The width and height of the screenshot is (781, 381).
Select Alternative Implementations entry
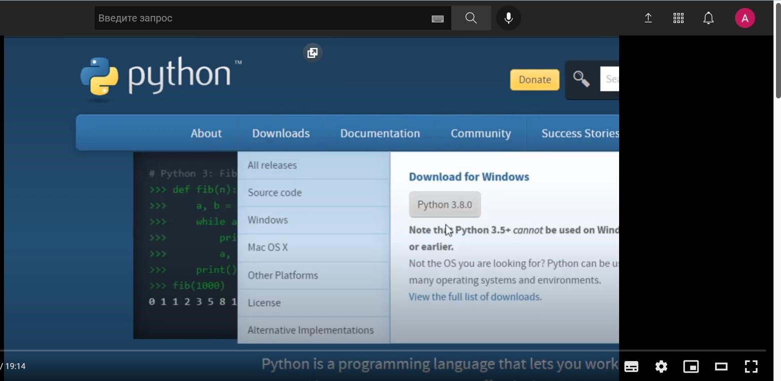(313, 330)
